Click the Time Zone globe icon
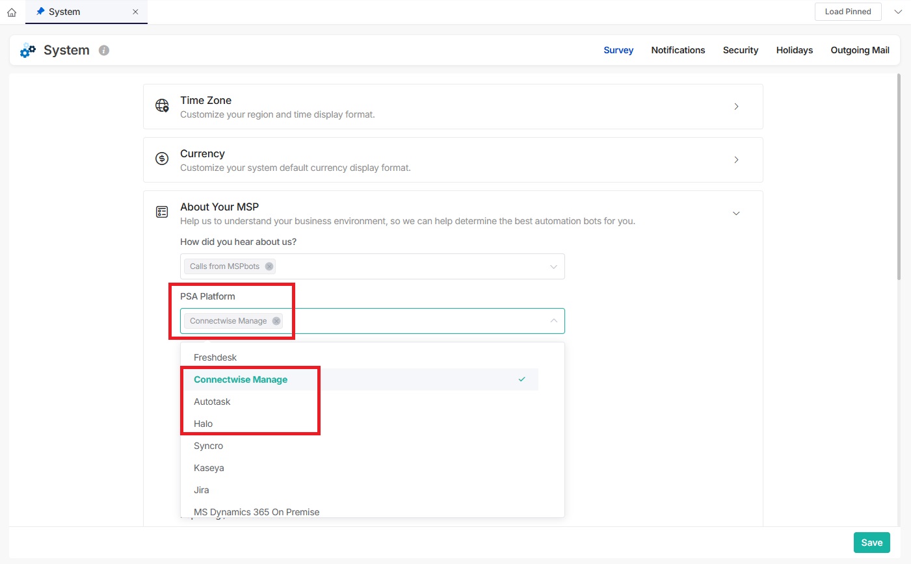Viewport: 911px width, 564px height. click(x=162, y=106)
